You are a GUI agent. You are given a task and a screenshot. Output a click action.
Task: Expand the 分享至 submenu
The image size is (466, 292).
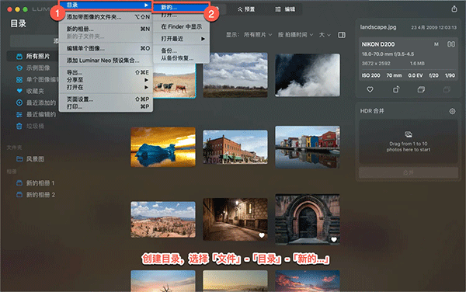pyautogui.click(x=106, y=80)
